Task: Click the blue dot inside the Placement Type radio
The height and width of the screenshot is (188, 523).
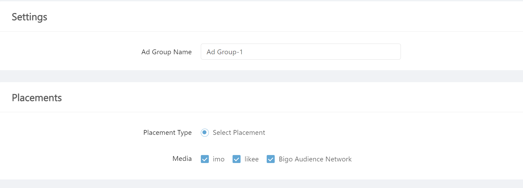Action: click(205, 132)
